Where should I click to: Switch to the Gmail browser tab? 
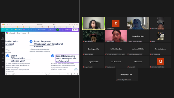point(37,27)
